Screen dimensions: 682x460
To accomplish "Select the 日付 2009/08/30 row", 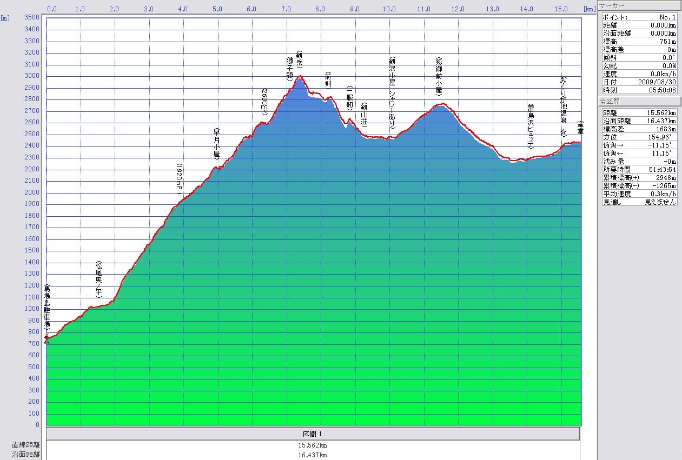I will click(639, 82).
